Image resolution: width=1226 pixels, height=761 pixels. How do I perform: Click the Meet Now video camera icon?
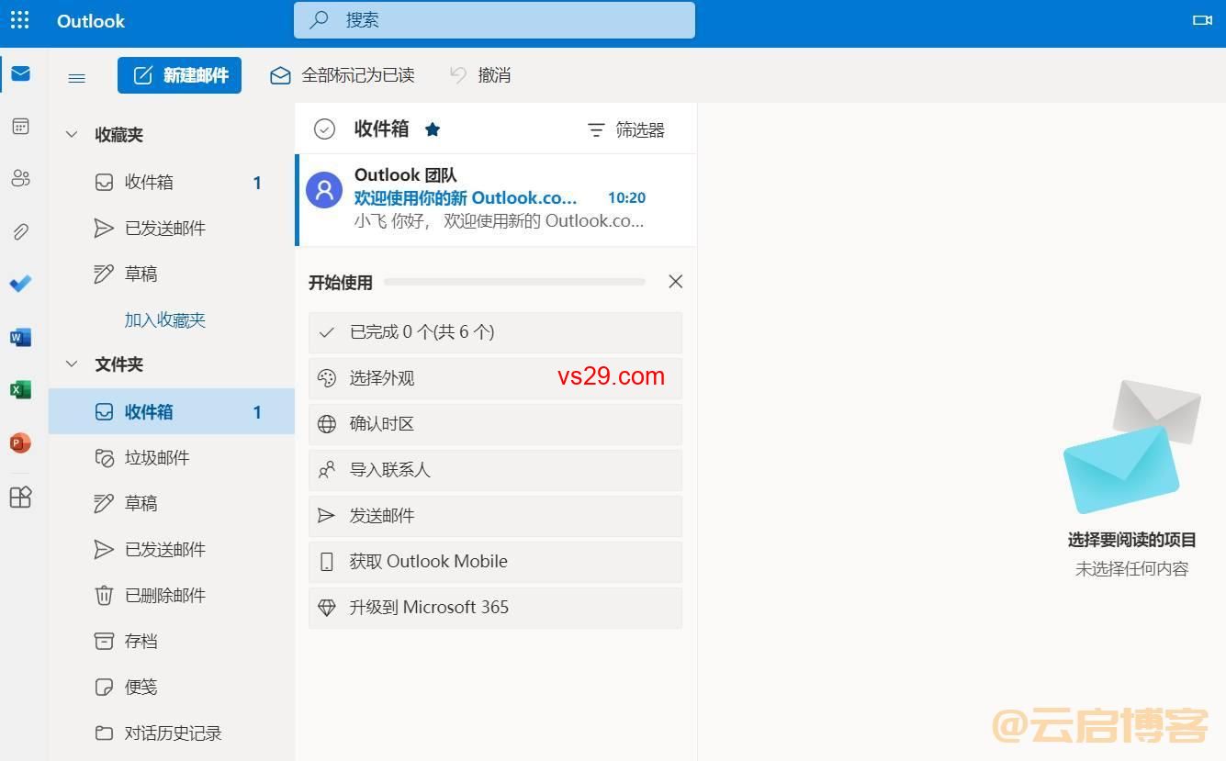(1202, 20)
